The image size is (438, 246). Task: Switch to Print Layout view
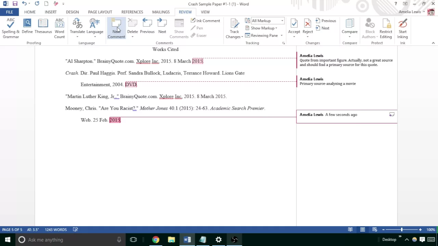362,230
